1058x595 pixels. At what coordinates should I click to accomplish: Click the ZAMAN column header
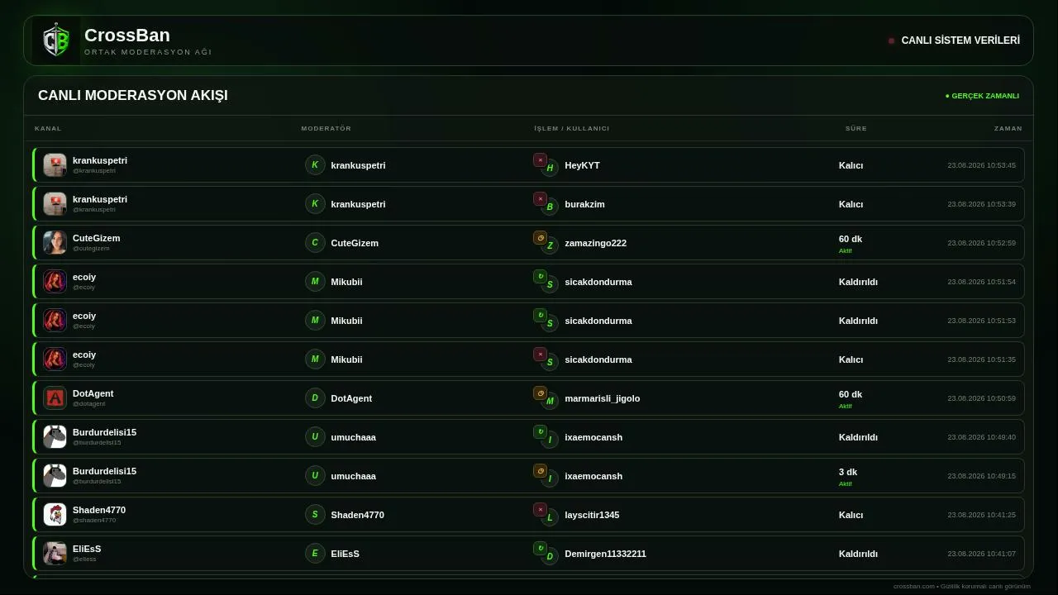tap(1008, 129)
